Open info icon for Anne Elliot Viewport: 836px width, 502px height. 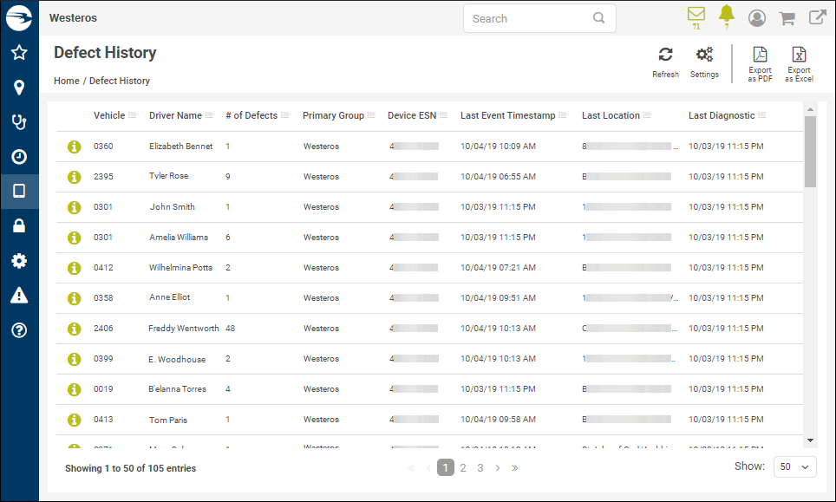74,298
